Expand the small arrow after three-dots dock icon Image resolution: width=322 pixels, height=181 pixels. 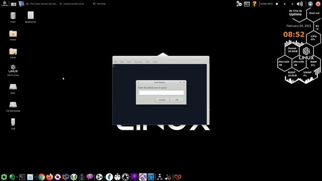[x=104, y=177]
